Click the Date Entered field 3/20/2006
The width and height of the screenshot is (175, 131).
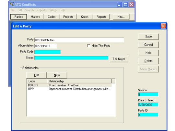point(148,104)
